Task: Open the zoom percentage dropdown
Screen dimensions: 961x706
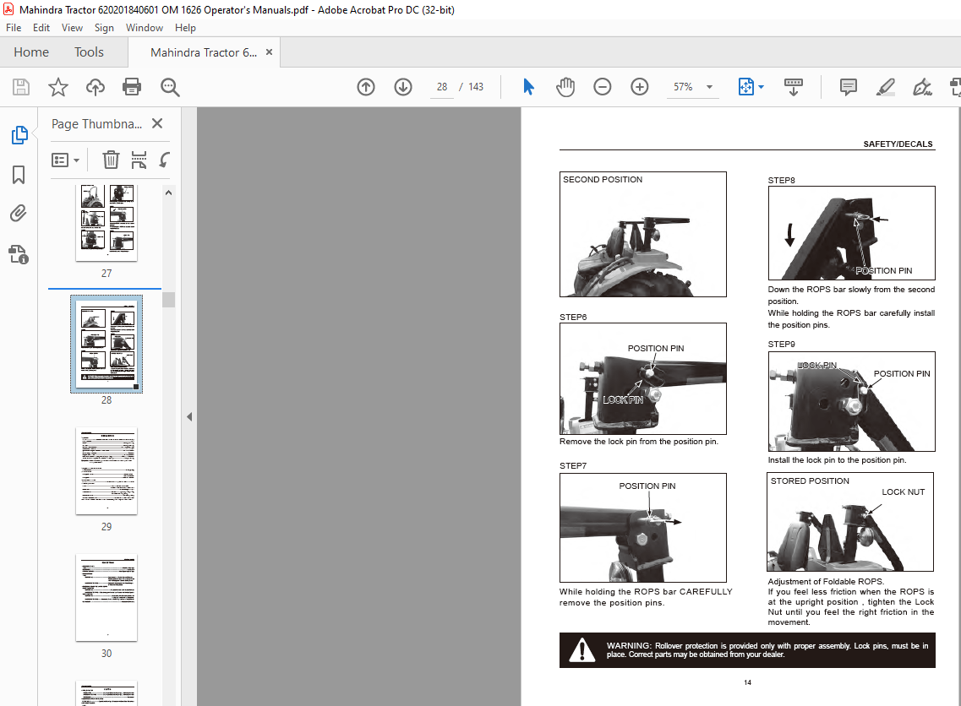Action: click(709, 87)
